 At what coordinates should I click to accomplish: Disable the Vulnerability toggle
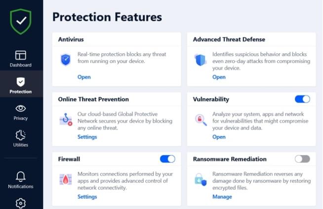click(302, 99)
